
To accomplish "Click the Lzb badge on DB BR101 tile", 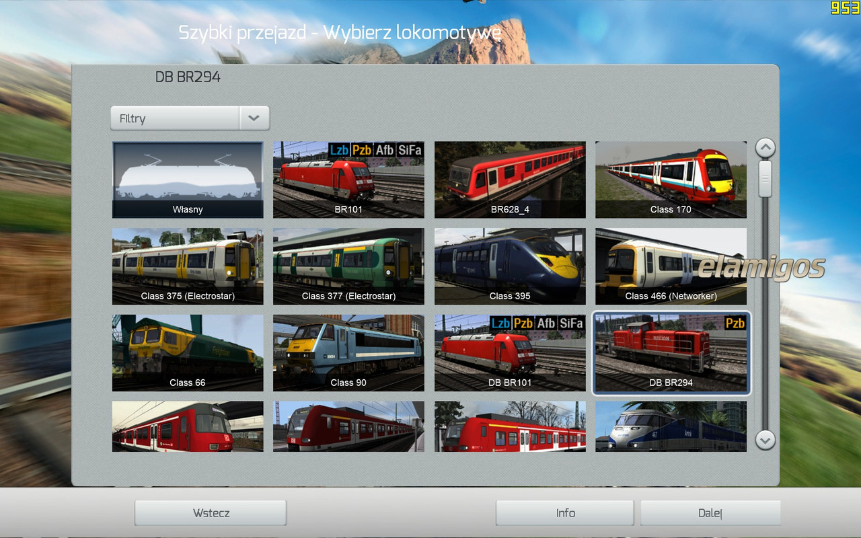I will 500,323.
